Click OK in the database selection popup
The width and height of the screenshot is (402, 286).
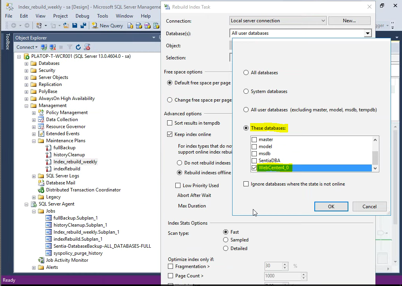pos(331,207)
